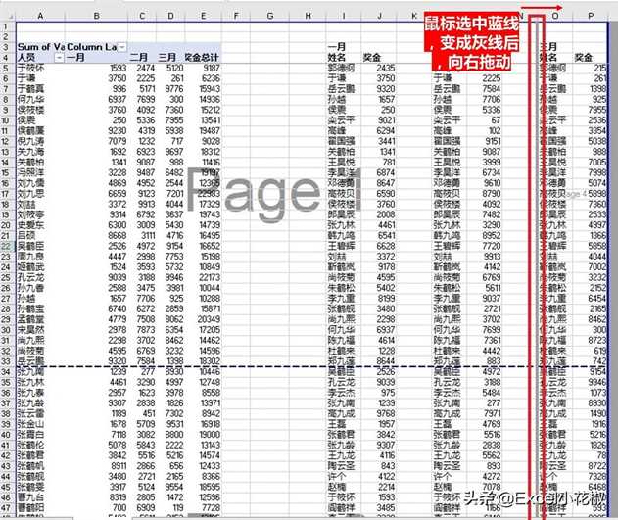Open the 人员 row filter dropdown
This screenshot has height=520, width=618.
58,58
